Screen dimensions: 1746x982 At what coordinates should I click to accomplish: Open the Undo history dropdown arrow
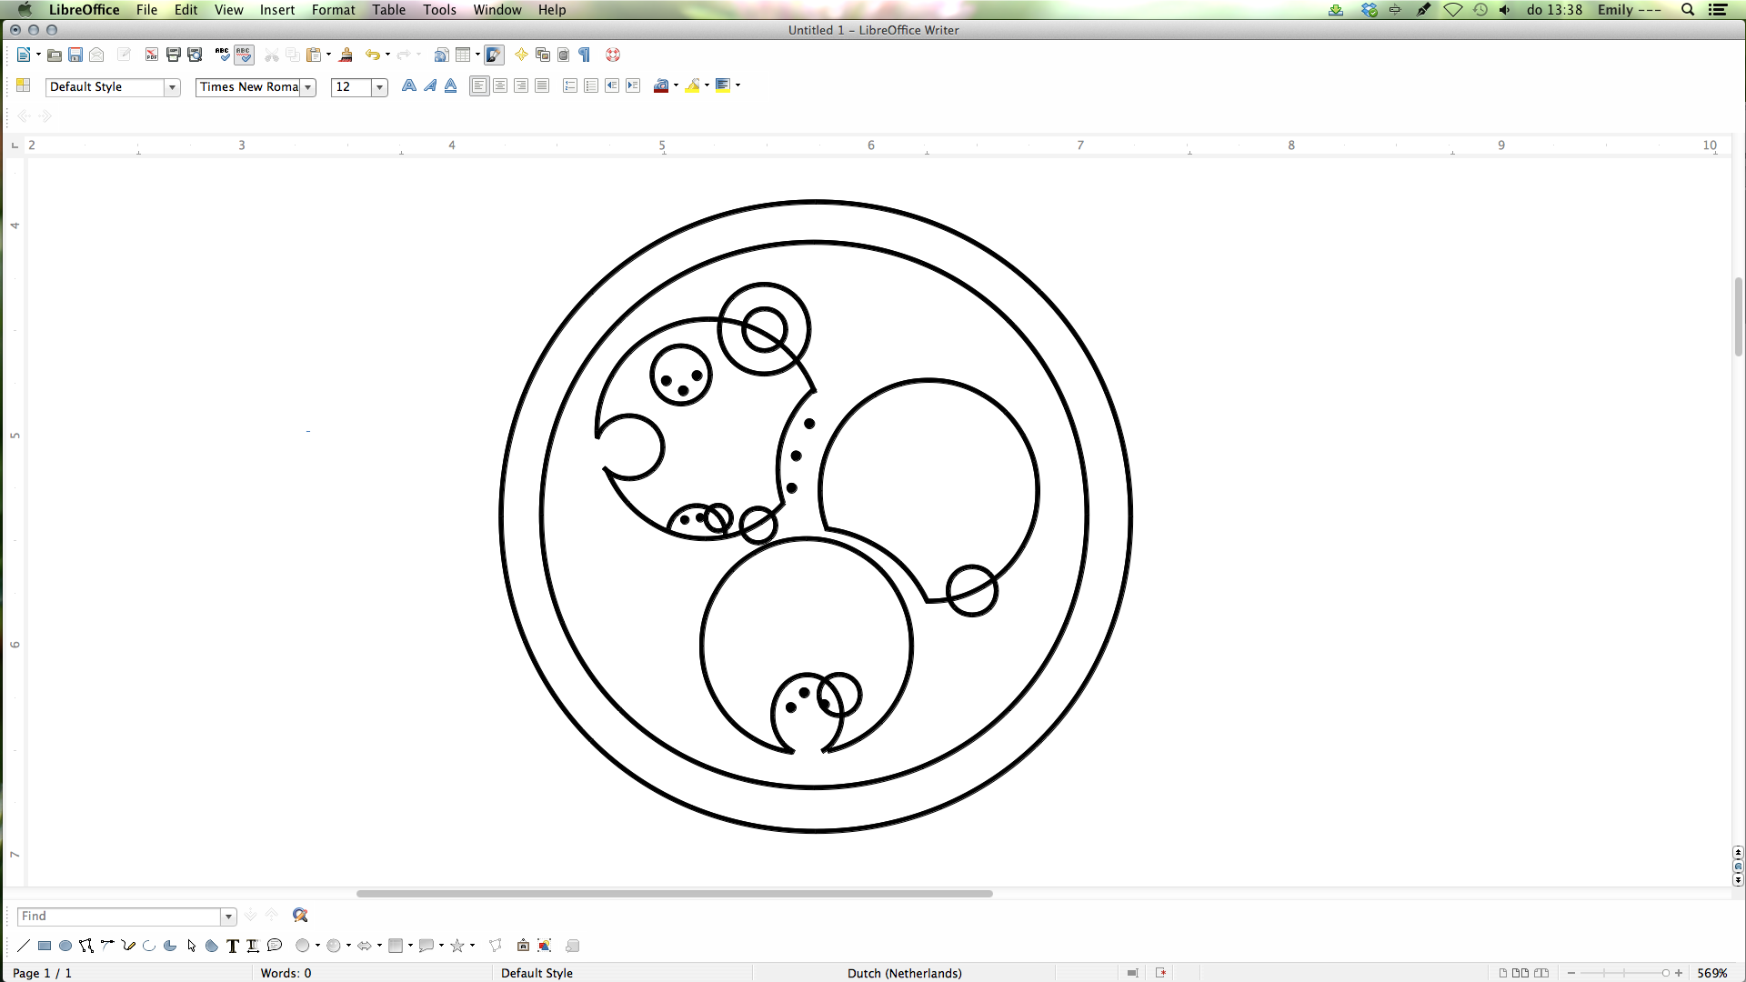[387, 55]
